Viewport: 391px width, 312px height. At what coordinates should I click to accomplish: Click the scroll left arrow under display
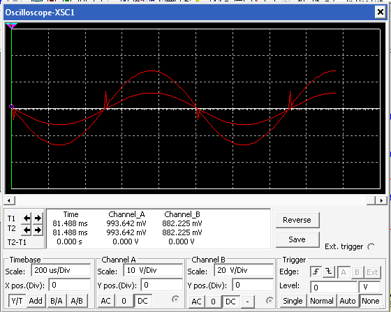(9, 200)
